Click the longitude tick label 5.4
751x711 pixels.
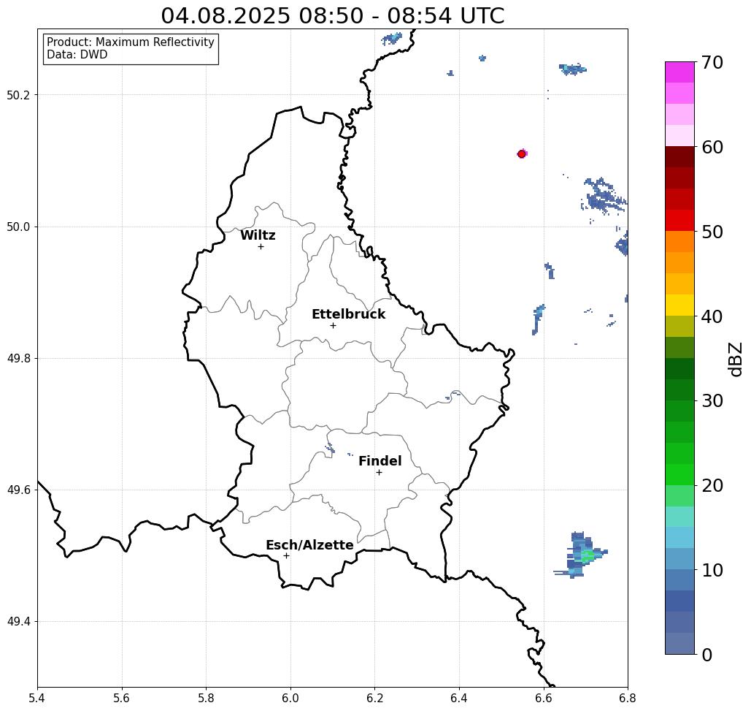tap(37, 698)
